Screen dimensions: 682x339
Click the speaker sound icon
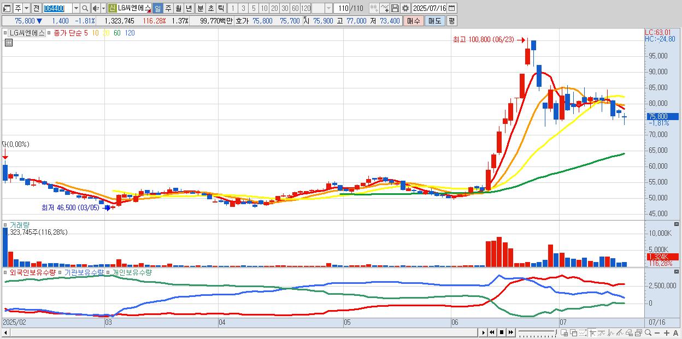coord(96,8)
